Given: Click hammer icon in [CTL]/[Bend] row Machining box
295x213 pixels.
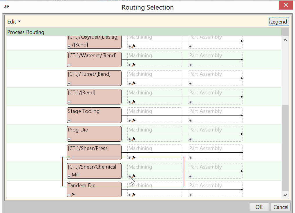Looking at the screenshot, I should [x=133, y=102].
